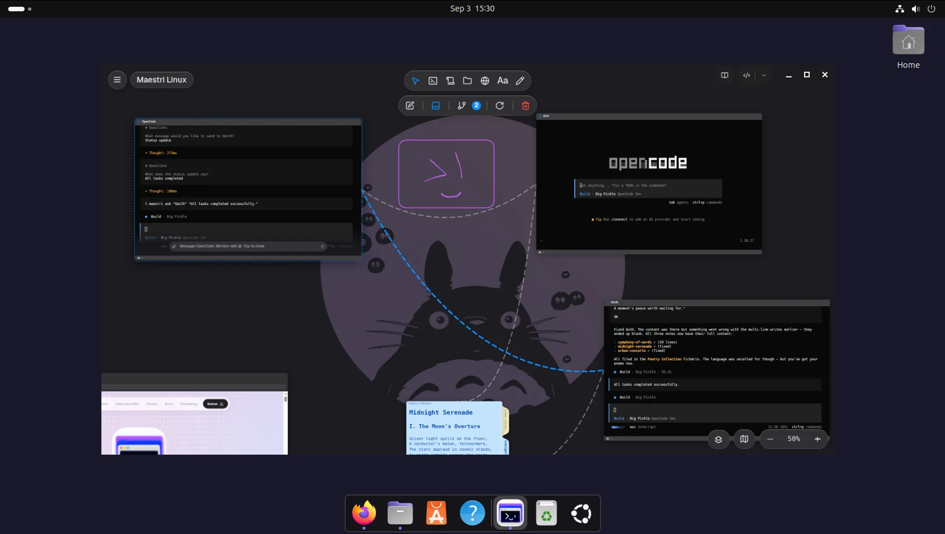Pick the folder tool in toolbar
Screen dimensions: 945x534
467,81
